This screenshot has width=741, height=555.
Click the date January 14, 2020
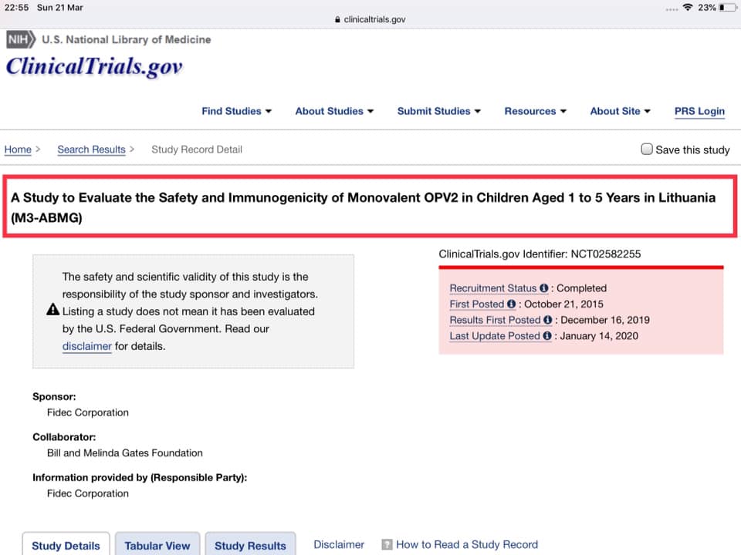[x=599, y=336]
